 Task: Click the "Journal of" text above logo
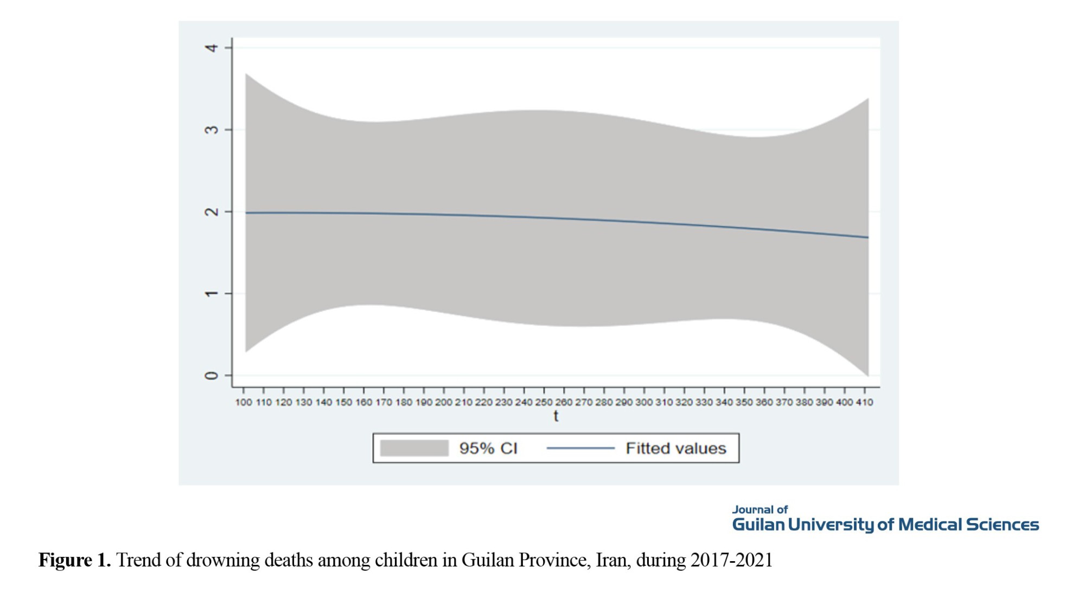click(x=759, y=510)
